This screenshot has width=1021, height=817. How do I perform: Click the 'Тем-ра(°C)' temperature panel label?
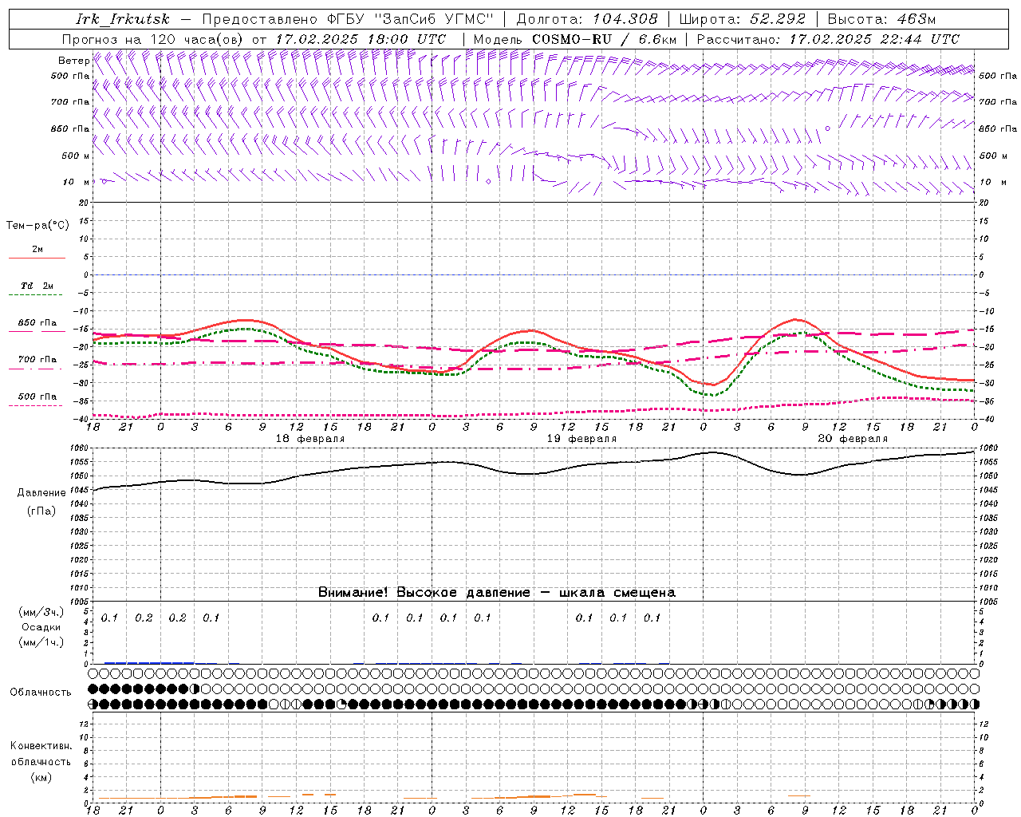(x=37, y=226)
